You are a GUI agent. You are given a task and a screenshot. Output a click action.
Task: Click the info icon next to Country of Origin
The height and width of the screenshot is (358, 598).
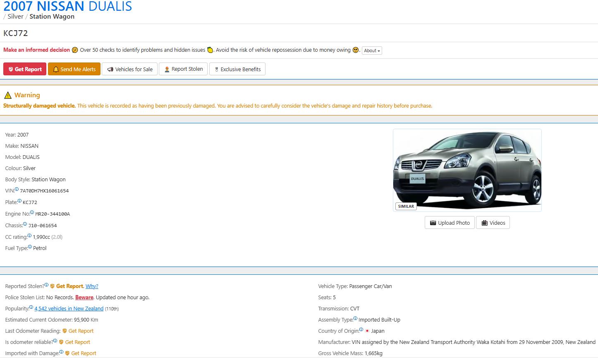(x=361, y=330)
